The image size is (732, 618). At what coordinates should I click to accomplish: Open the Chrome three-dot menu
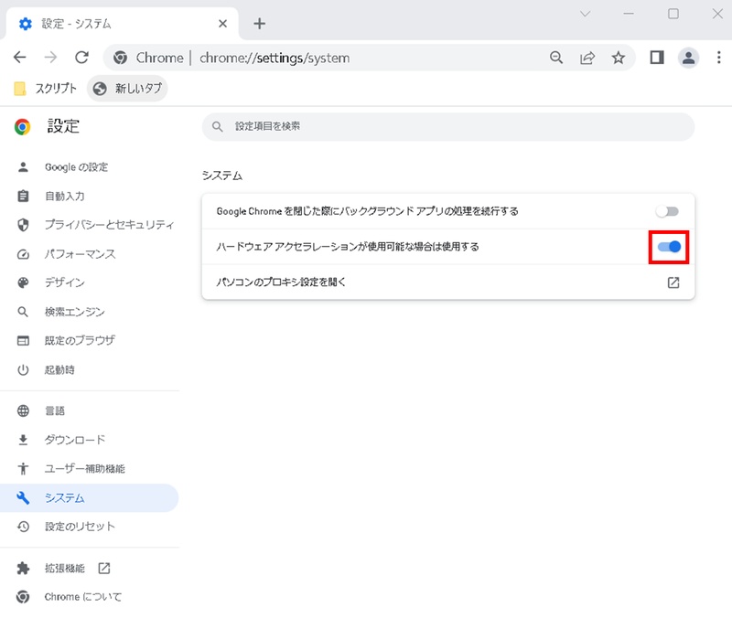pos(719,57)
